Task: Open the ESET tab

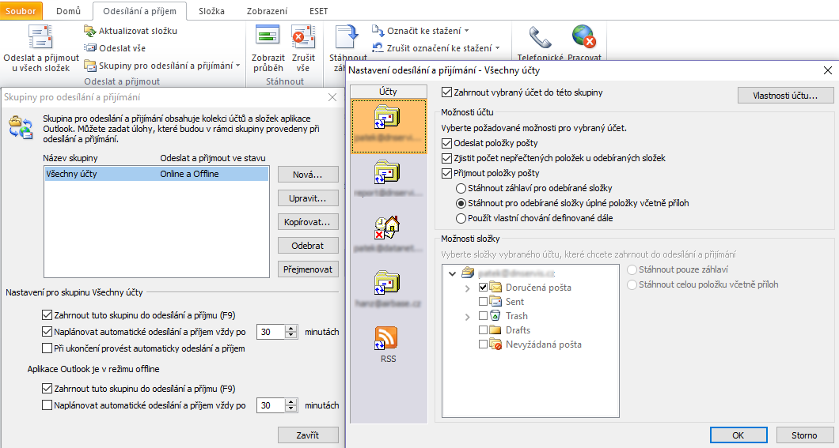Action: point(318,11)
